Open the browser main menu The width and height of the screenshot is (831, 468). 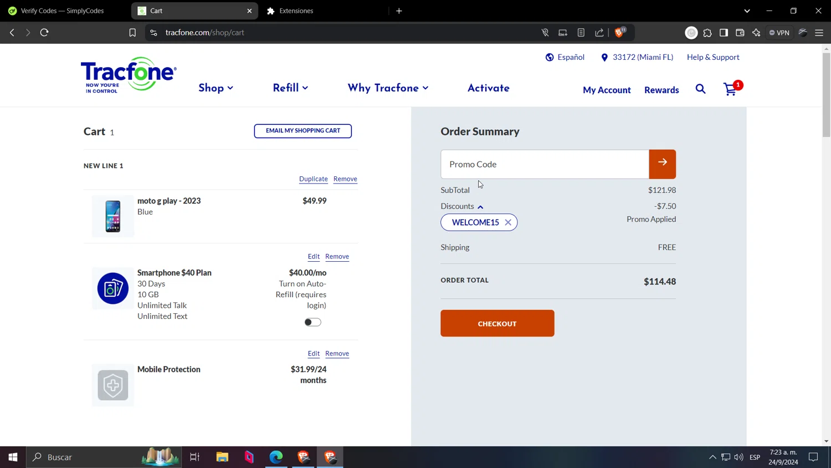pyautogui.click(x=819, y=33)
